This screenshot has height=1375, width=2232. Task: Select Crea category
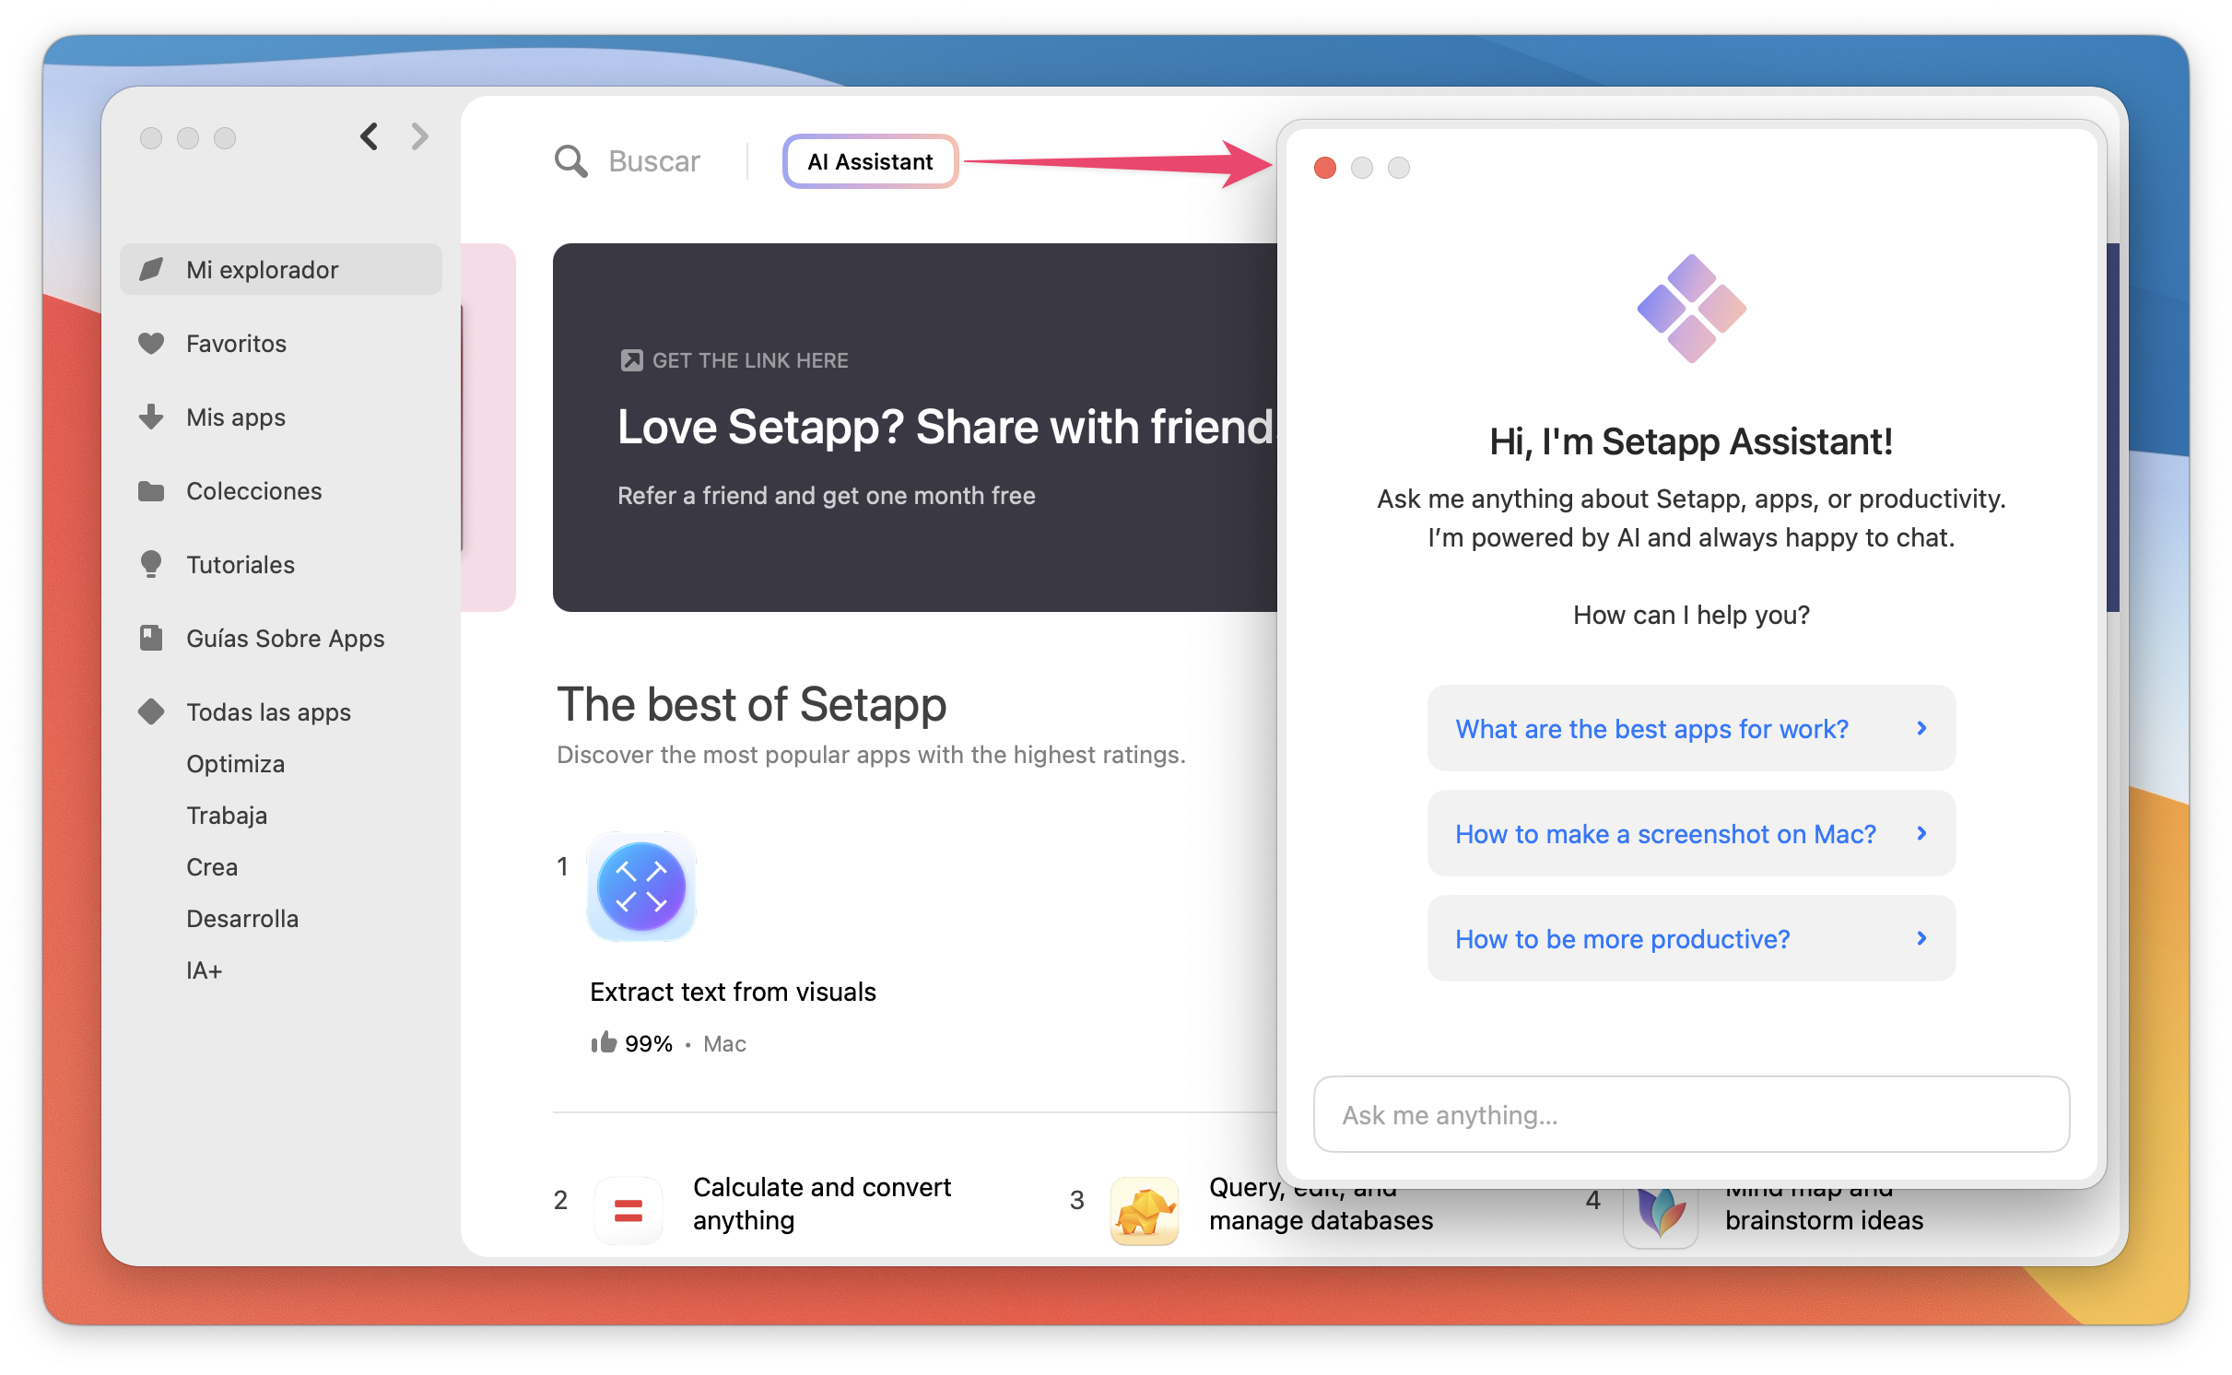212,867
